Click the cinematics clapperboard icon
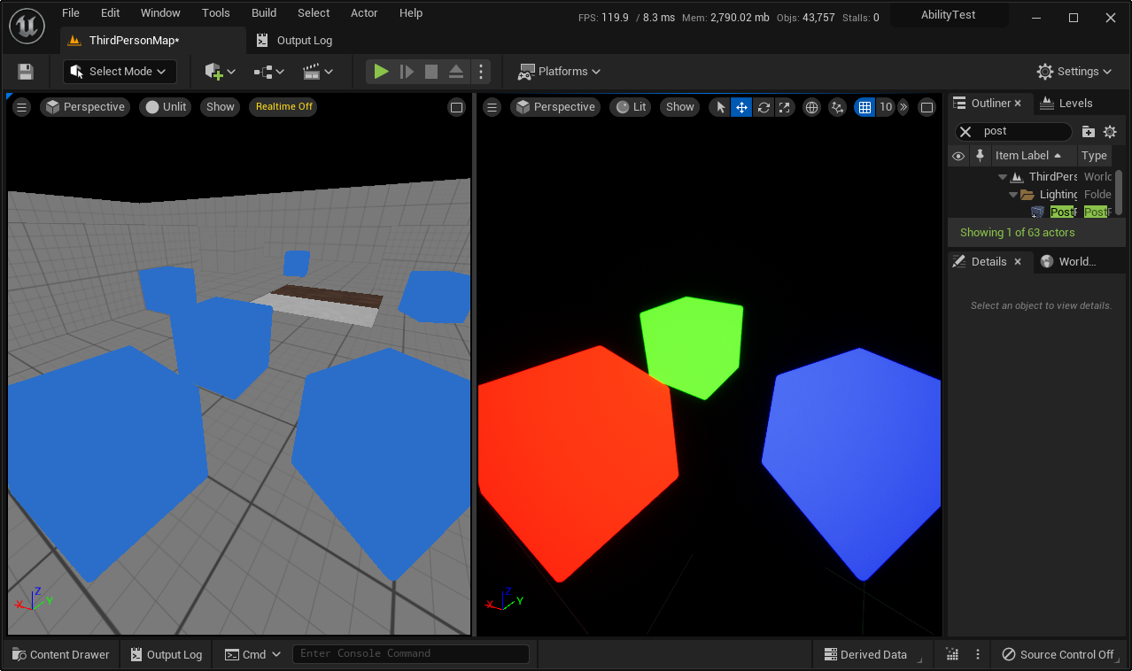Image resolution: width=1132 pixels, height=671 pixels. click(x=317, y=72)
